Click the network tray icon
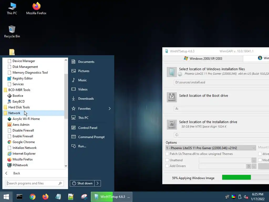The image size is (269, 202). tap(227, 197)
